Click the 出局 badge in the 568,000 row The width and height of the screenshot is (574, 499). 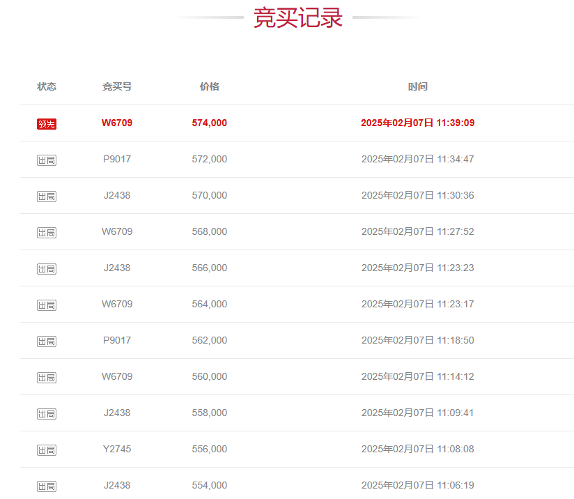[x=47, y=233]
